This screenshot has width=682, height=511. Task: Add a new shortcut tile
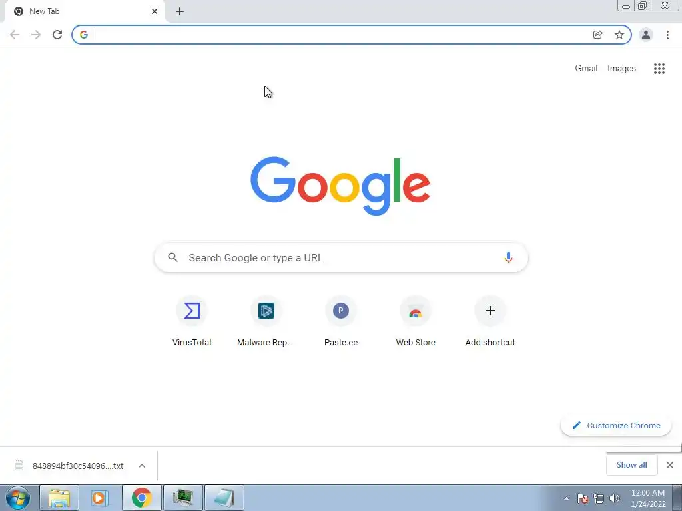(x=490, y=321)
